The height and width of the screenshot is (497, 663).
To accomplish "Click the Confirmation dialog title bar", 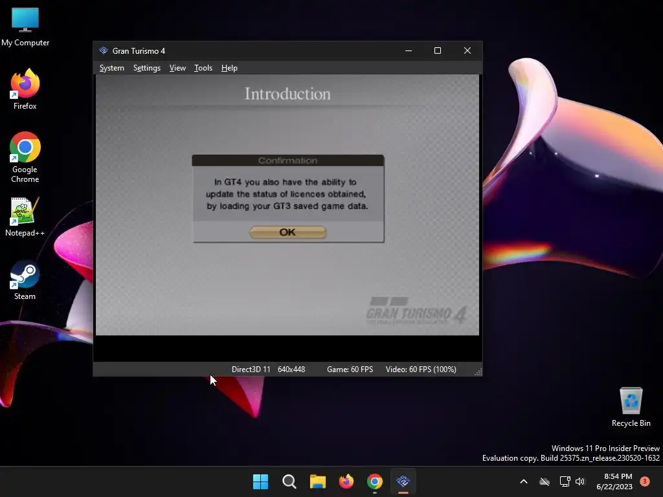I will (287, 160).
